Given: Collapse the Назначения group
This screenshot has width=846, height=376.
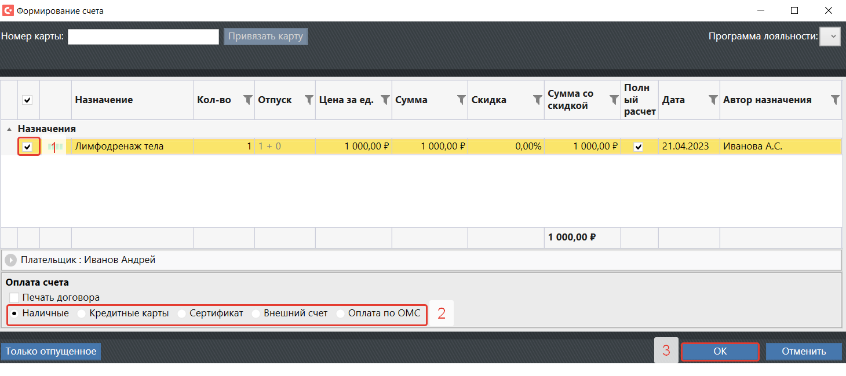Looking at the screenshot, I should 9,129.
